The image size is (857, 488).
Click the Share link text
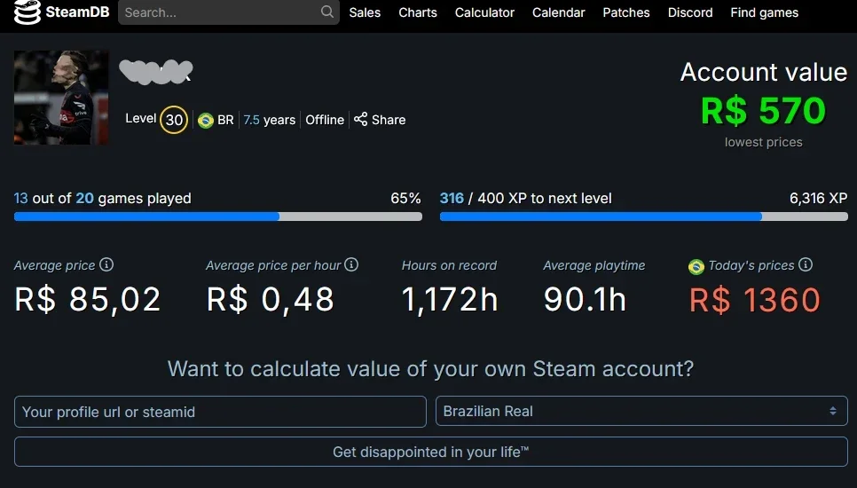389,120
